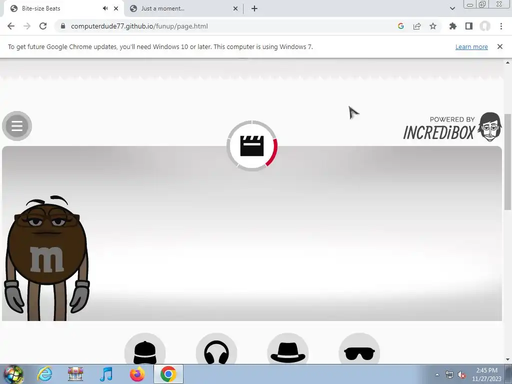Show hidden system tray icons
The width and height of the screenshot is (512, 384).
(x=437, y=374)
